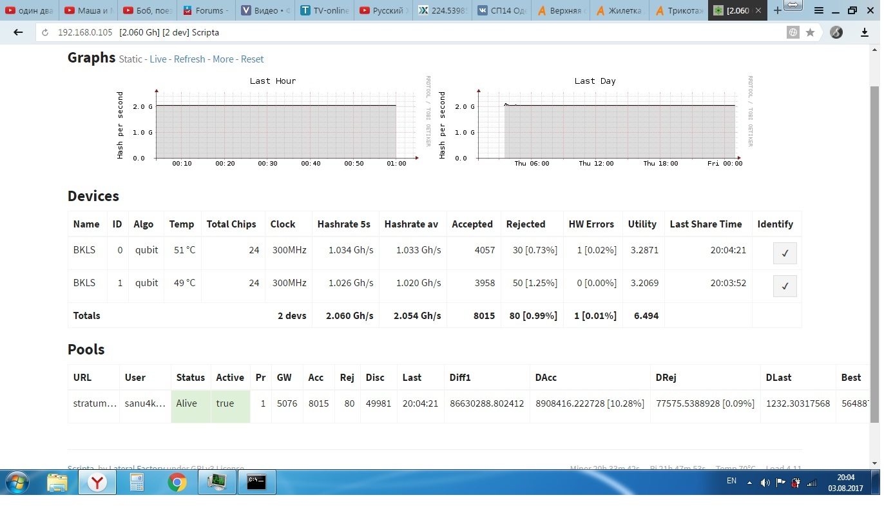Reload the page with the refresh icon
The height and width of the screenshot is (513, 884).
coord(45,33)
